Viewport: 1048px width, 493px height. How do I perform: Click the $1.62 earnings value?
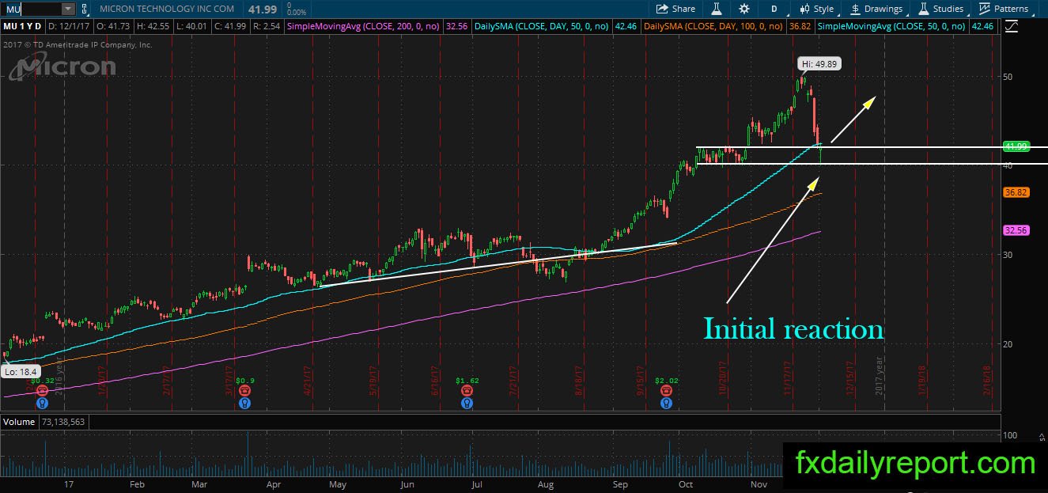pos(467,381)
